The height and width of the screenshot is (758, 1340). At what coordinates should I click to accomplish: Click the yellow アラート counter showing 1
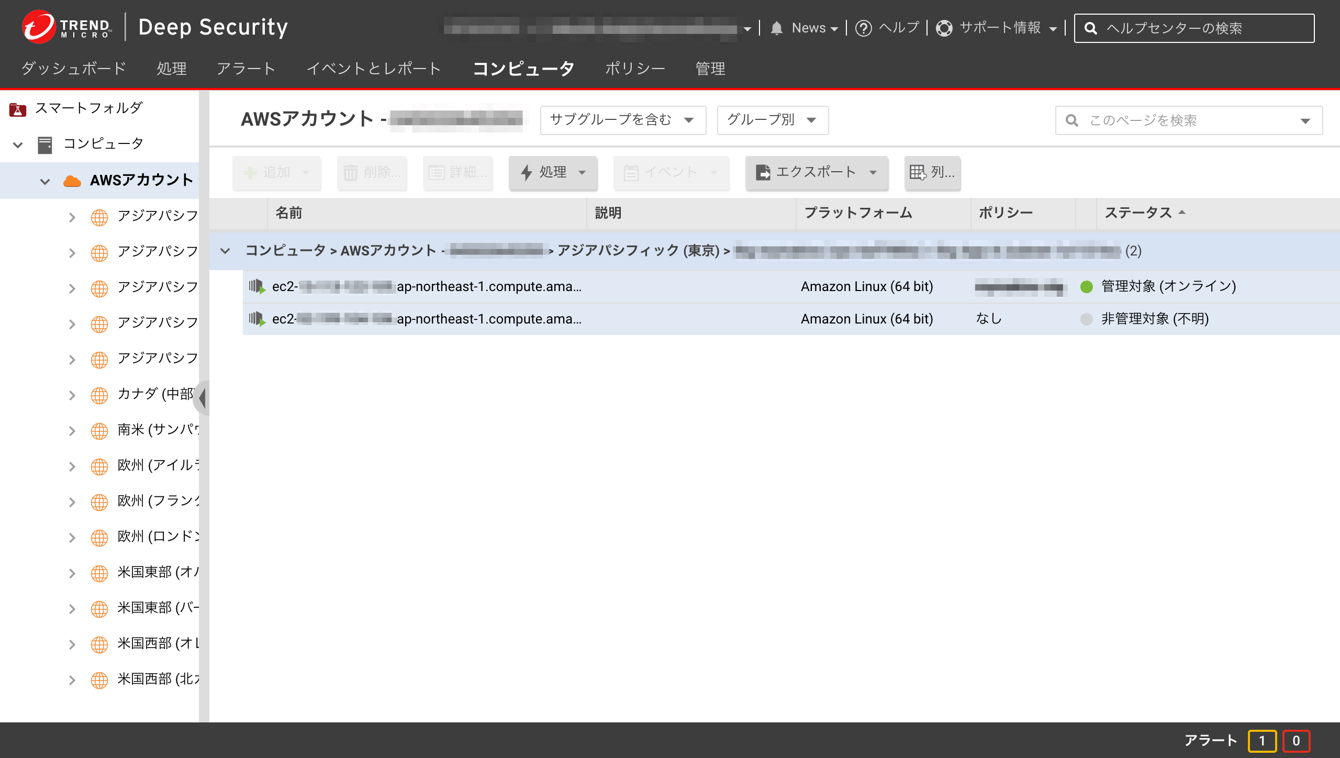[x=1262, y=741]
